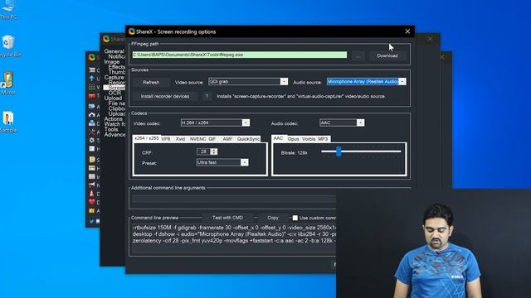
Task: Click the CRF value stepper arrows
Action: click(214, 151)
